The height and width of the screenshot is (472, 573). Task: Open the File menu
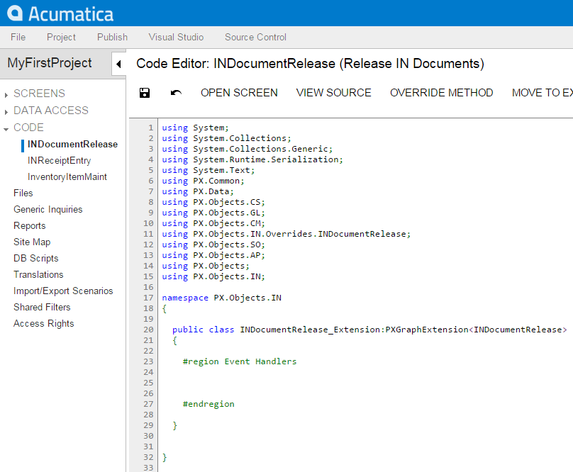click(x=18, y=37)
